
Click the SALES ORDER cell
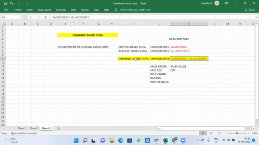160,66
